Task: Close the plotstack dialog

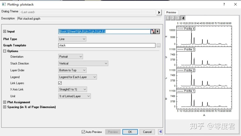Action: [x=235, y=4]
